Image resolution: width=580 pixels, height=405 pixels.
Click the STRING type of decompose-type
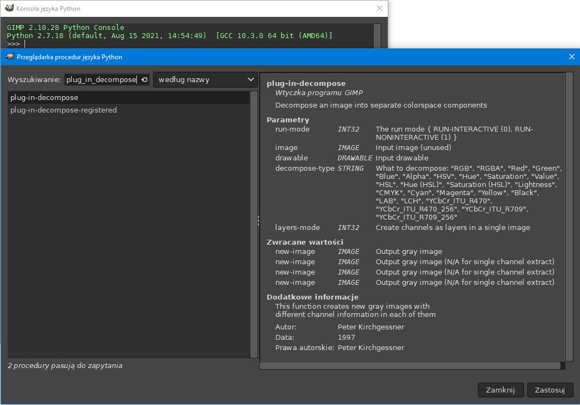click(x=351, y=168)
